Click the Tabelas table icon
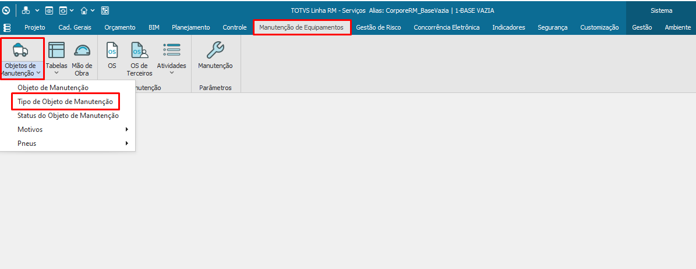The width and height of the screenshot is (696, 269). (x=56, y=50)
